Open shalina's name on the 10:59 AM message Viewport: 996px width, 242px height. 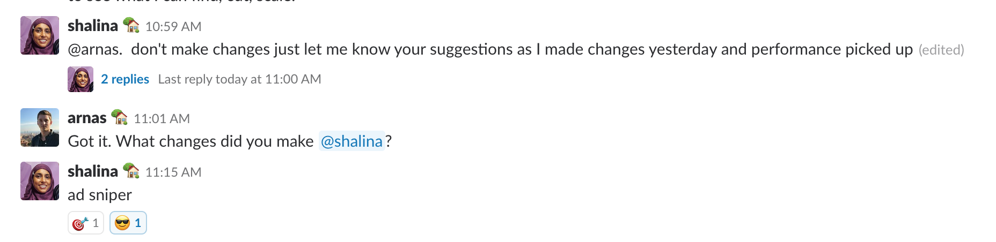[x=93, y=26]
